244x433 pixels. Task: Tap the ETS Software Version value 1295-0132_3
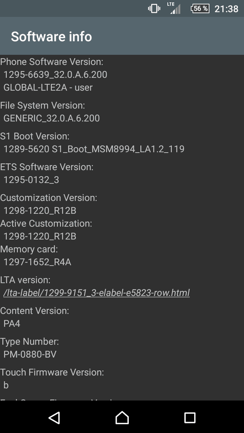click(31, 180)
